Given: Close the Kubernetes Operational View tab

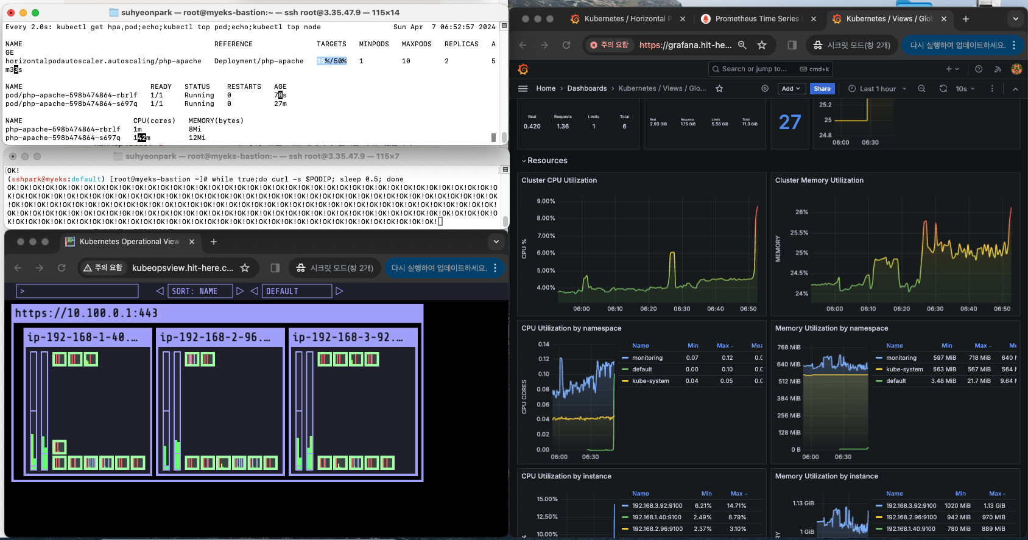Looking at the screenshot, I should (192, 242).
